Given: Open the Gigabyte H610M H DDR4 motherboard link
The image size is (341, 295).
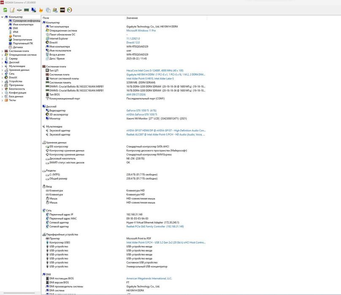Looking at the screenshot, I should pos(166,75).
